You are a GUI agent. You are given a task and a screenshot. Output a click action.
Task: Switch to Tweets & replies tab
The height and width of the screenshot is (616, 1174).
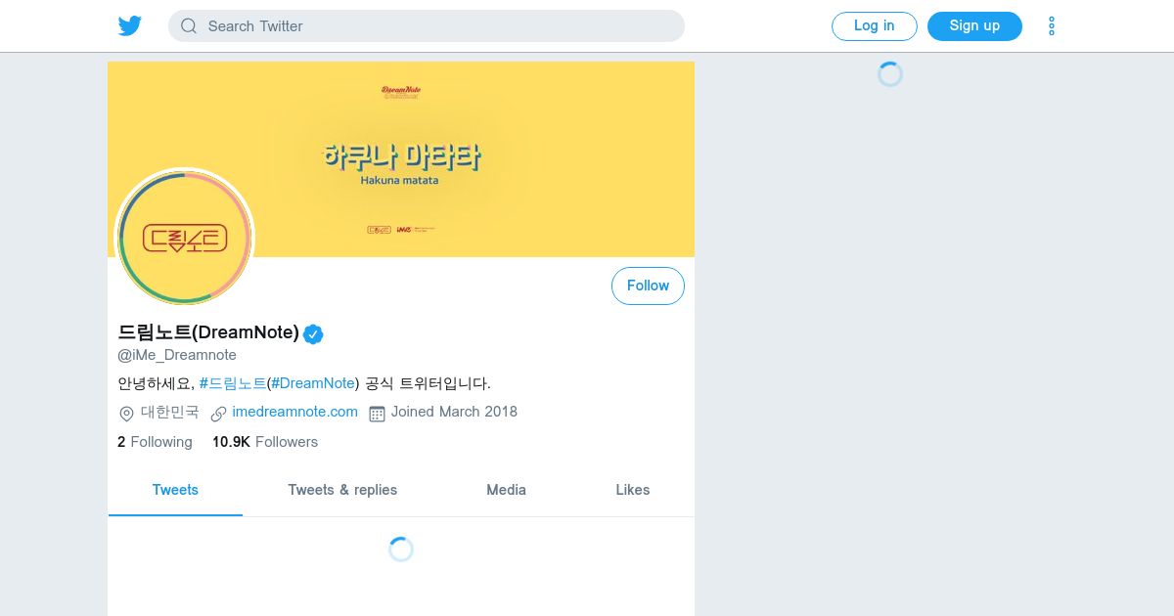pyautogui.click(x=342, y=490)
